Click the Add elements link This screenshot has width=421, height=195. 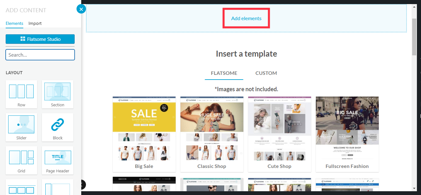click(246, 19)
